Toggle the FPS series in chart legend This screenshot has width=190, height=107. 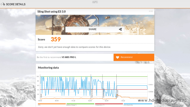52,104
